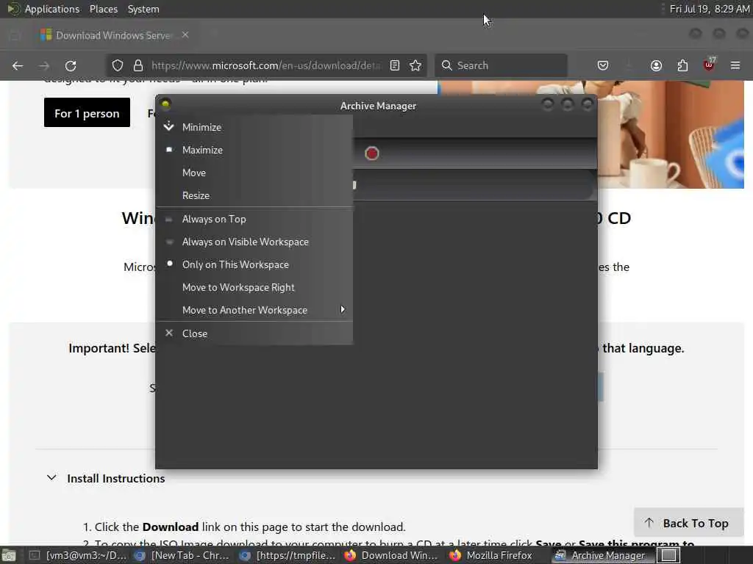This screenshot has width=753, height=564.
Task: Close the Download Windows Server tab
Action: coord(185,35)
